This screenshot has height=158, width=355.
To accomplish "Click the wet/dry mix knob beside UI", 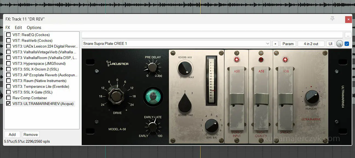I will 339,44.
